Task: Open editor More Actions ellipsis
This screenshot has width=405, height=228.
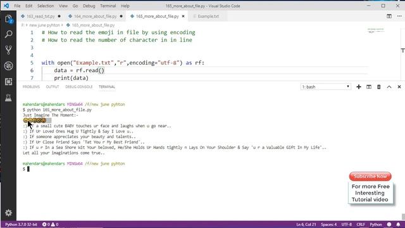Action: pos(399,16)
